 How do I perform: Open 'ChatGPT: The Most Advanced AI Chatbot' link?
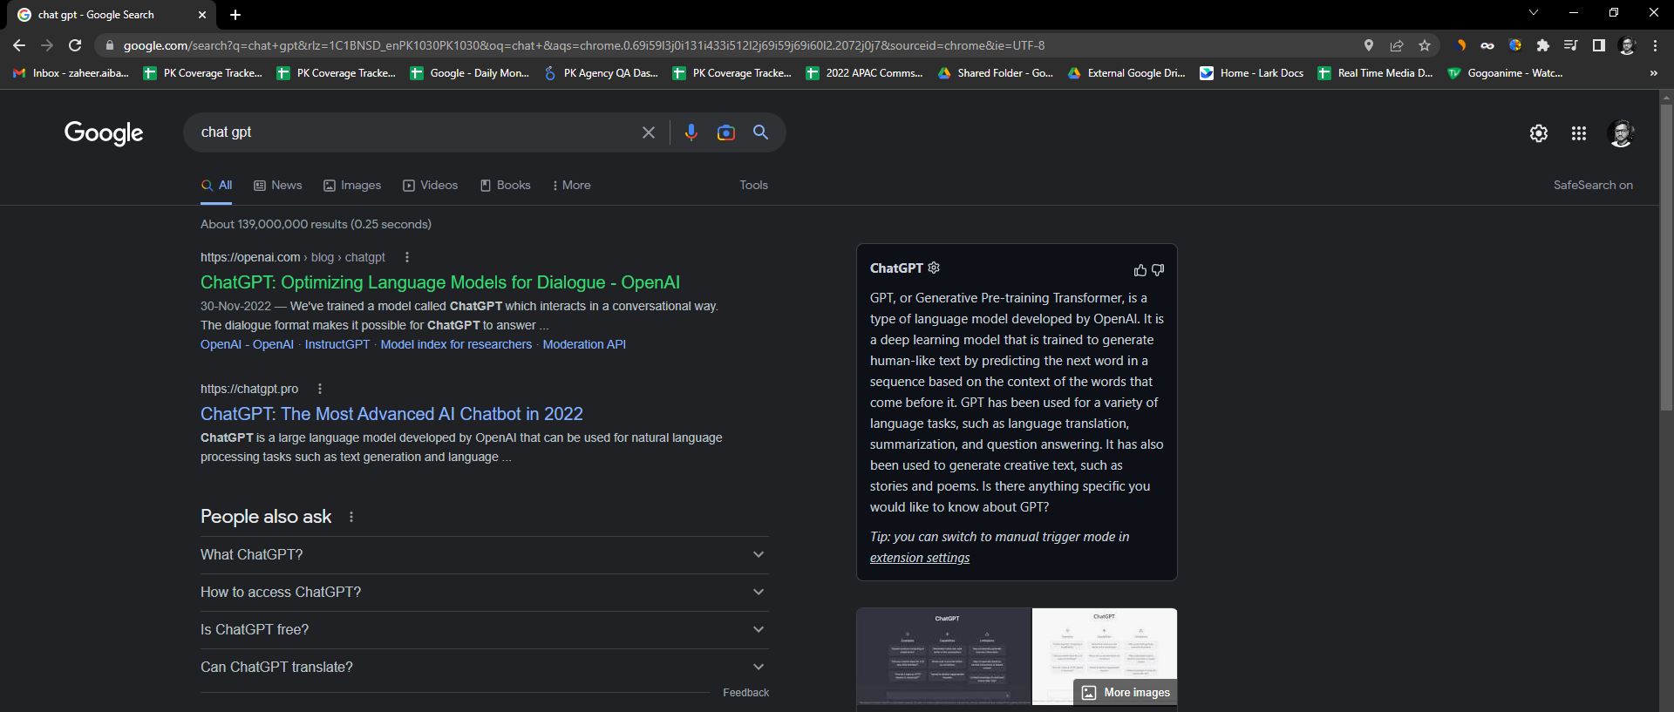[x=391, y=414]
